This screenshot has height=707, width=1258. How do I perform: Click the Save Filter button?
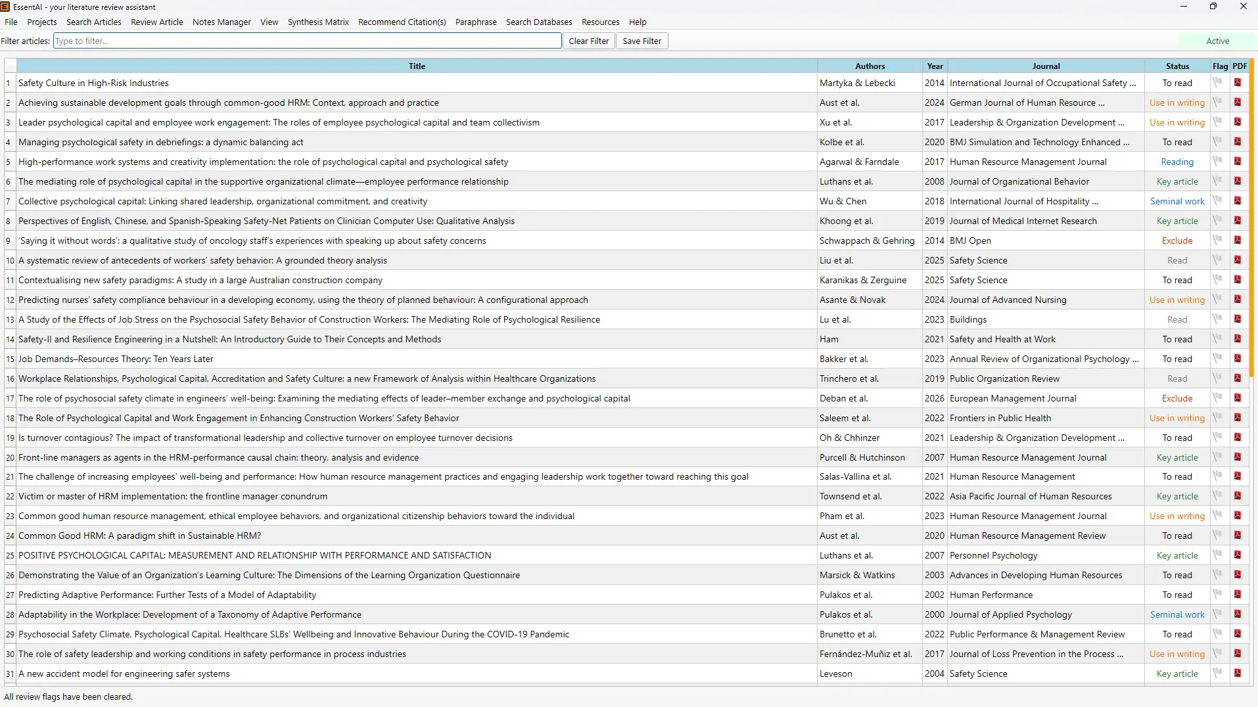[x=642, y=41]
